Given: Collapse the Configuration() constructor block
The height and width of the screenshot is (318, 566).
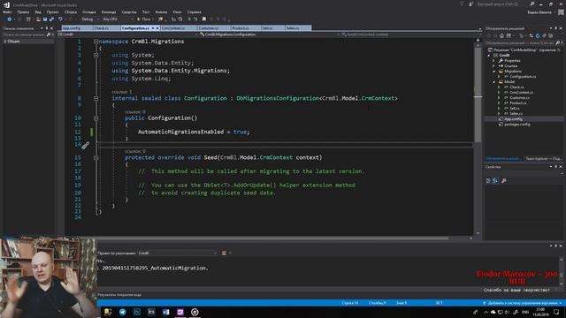Looking at the screenshot, I should point(96,117).
